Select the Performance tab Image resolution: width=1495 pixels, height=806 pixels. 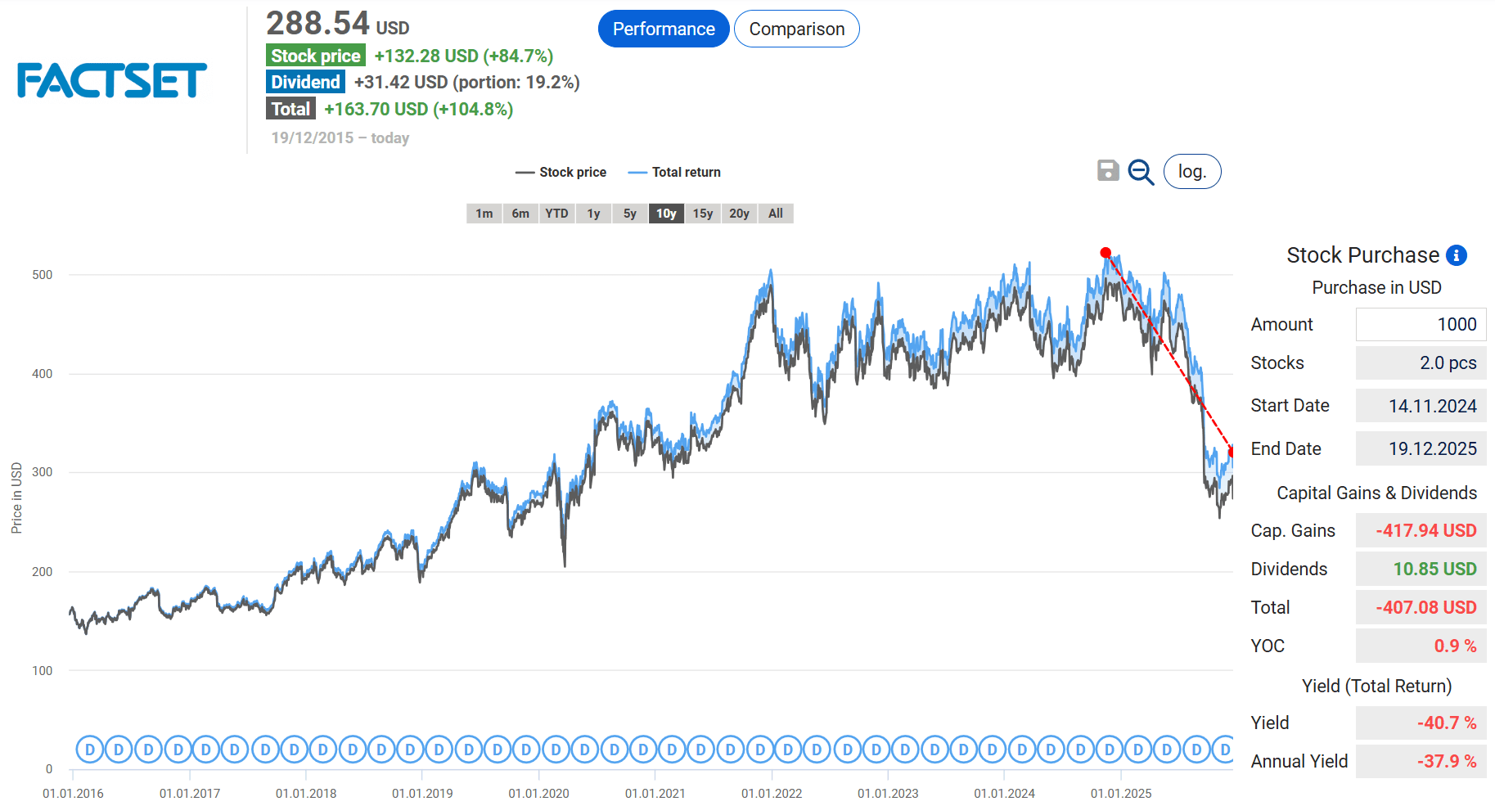(x=663, y=28)
